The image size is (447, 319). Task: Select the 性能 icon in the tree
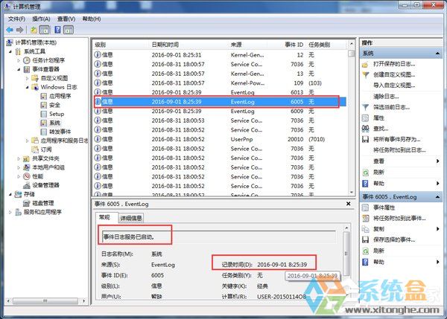point(27,176)
